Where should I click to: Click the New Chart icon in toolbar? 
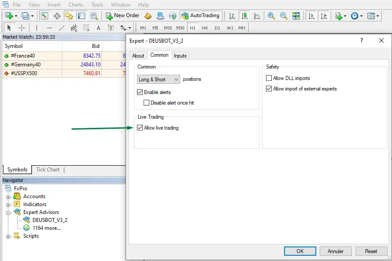tap(9, 16)
